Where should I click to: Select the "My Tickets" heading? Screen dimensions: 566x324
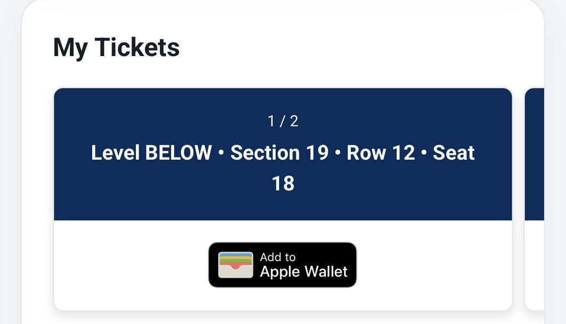(116, 47)
